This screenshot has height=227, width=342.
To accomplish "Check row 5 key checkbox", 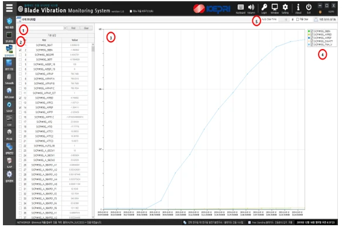I will tap(20, 64).
